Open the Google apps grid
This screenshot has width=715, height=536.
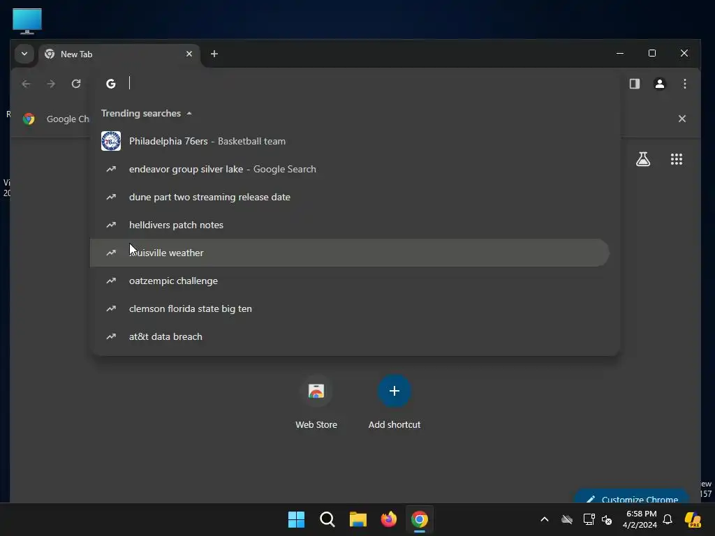[676, 159]
